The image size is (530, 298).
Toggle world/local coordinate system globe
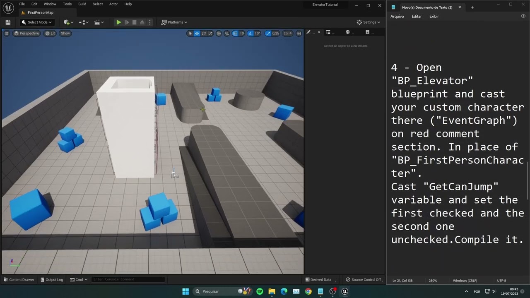(219, 34)
